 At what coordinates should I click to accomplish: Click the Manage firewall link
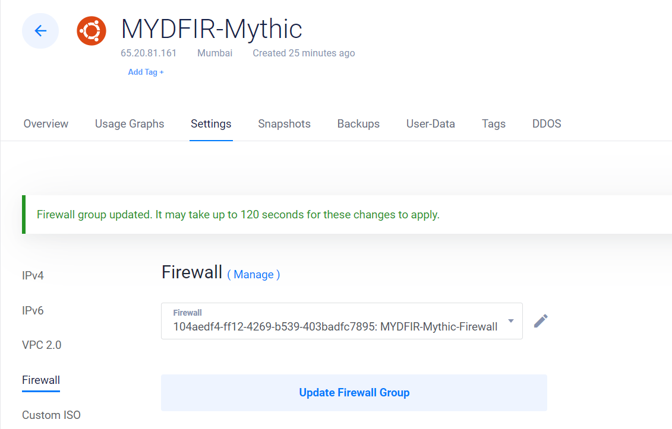point(253,275)
